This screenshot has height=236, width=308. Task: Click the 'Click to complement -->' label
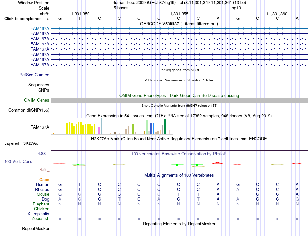(27, 19)
